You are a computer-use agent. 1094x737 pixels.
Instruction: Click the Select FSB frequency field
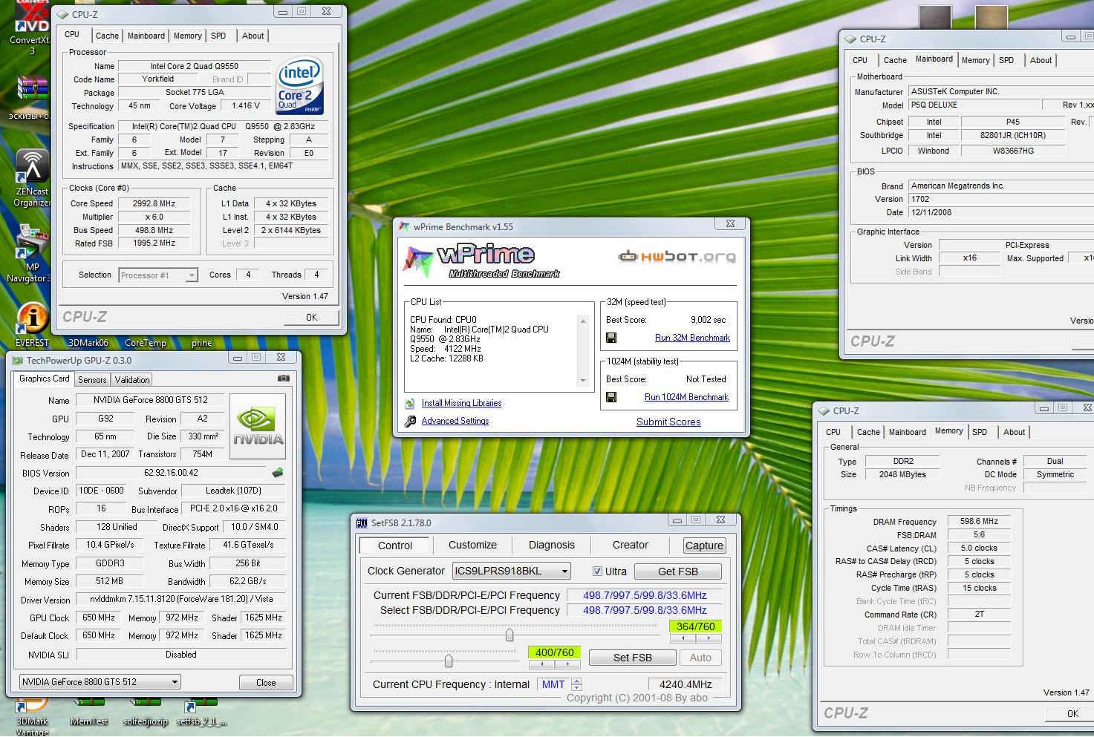[645, 610]
